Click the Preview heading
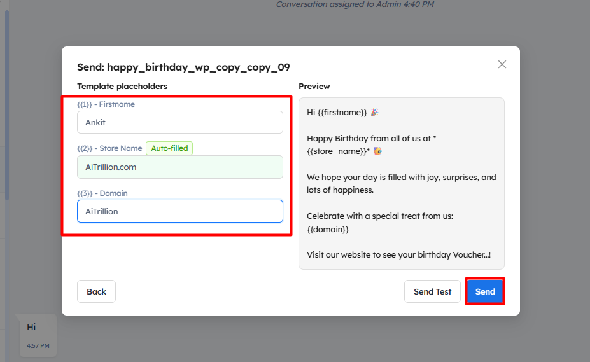 click(314, 86)
